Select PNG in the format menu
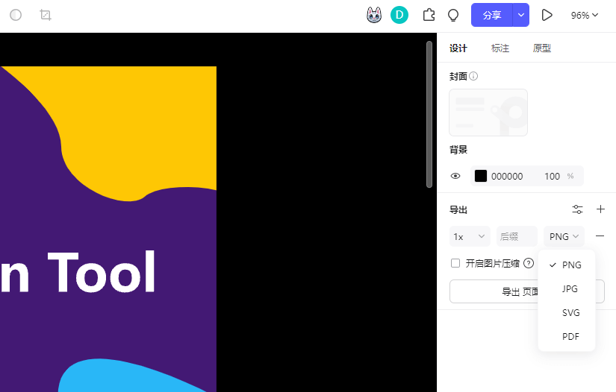This screenshot has height=392, width=616. (567, 265)
